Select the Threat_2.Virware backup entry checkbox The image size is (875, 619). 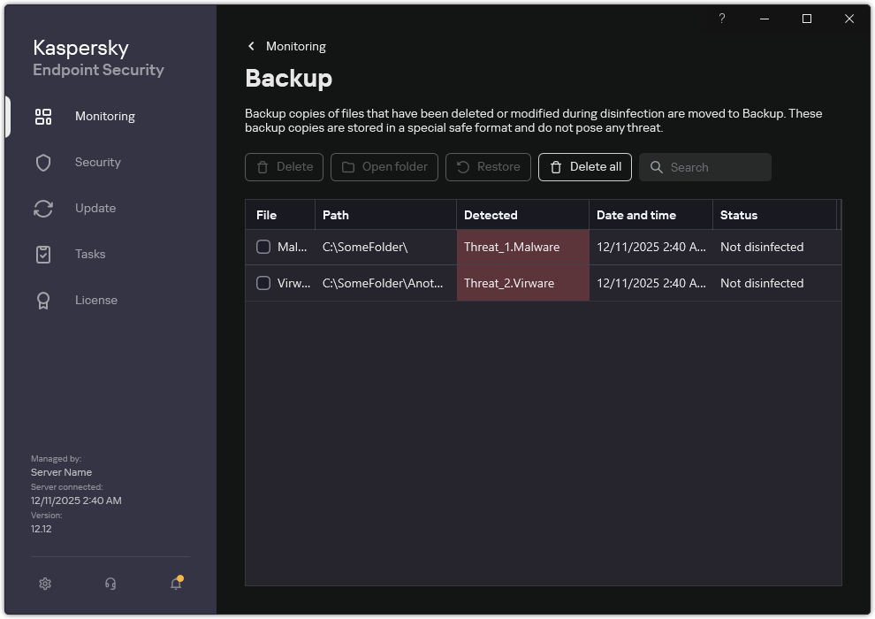262,283
